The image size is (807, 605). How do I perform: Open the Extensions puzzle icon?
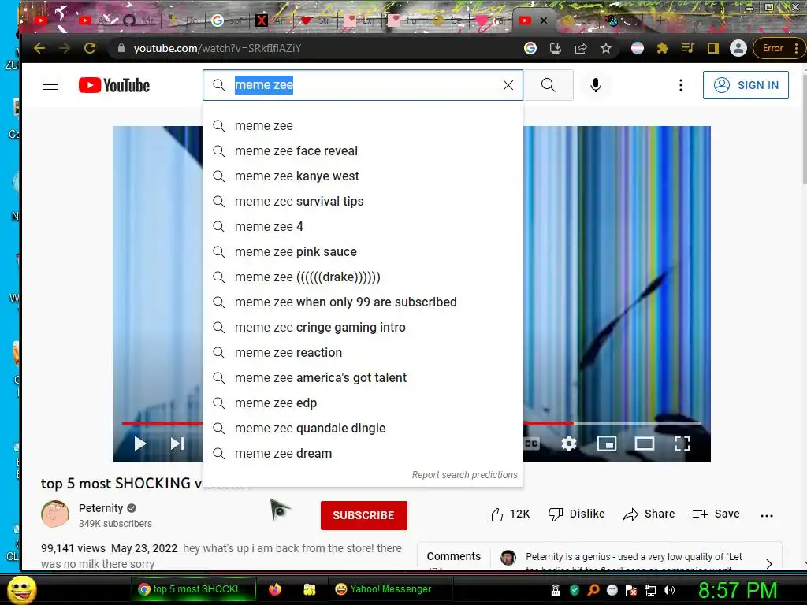pos(662,48)
